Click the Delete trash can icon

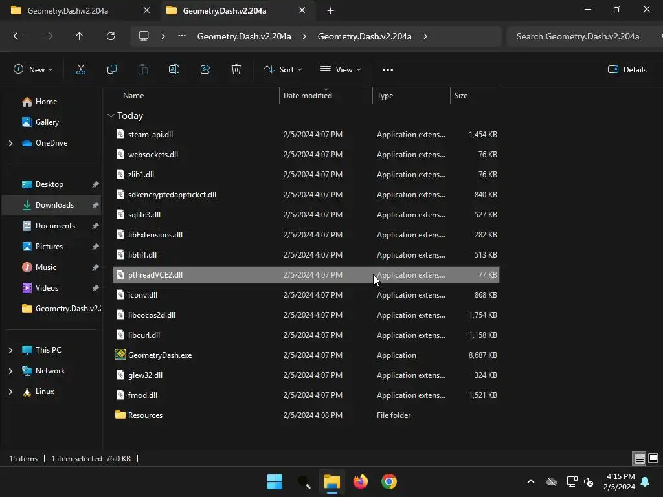click(x=236, y=70)
